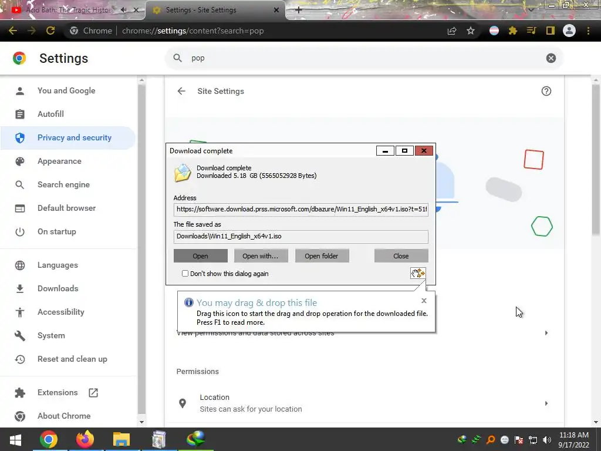Click the Open folder button

322,256
